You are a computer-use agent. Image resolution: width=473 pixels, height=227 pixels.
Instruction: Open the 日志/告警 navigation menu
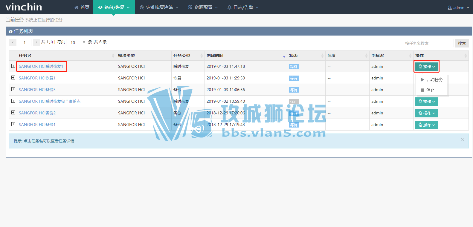(243, 7)
